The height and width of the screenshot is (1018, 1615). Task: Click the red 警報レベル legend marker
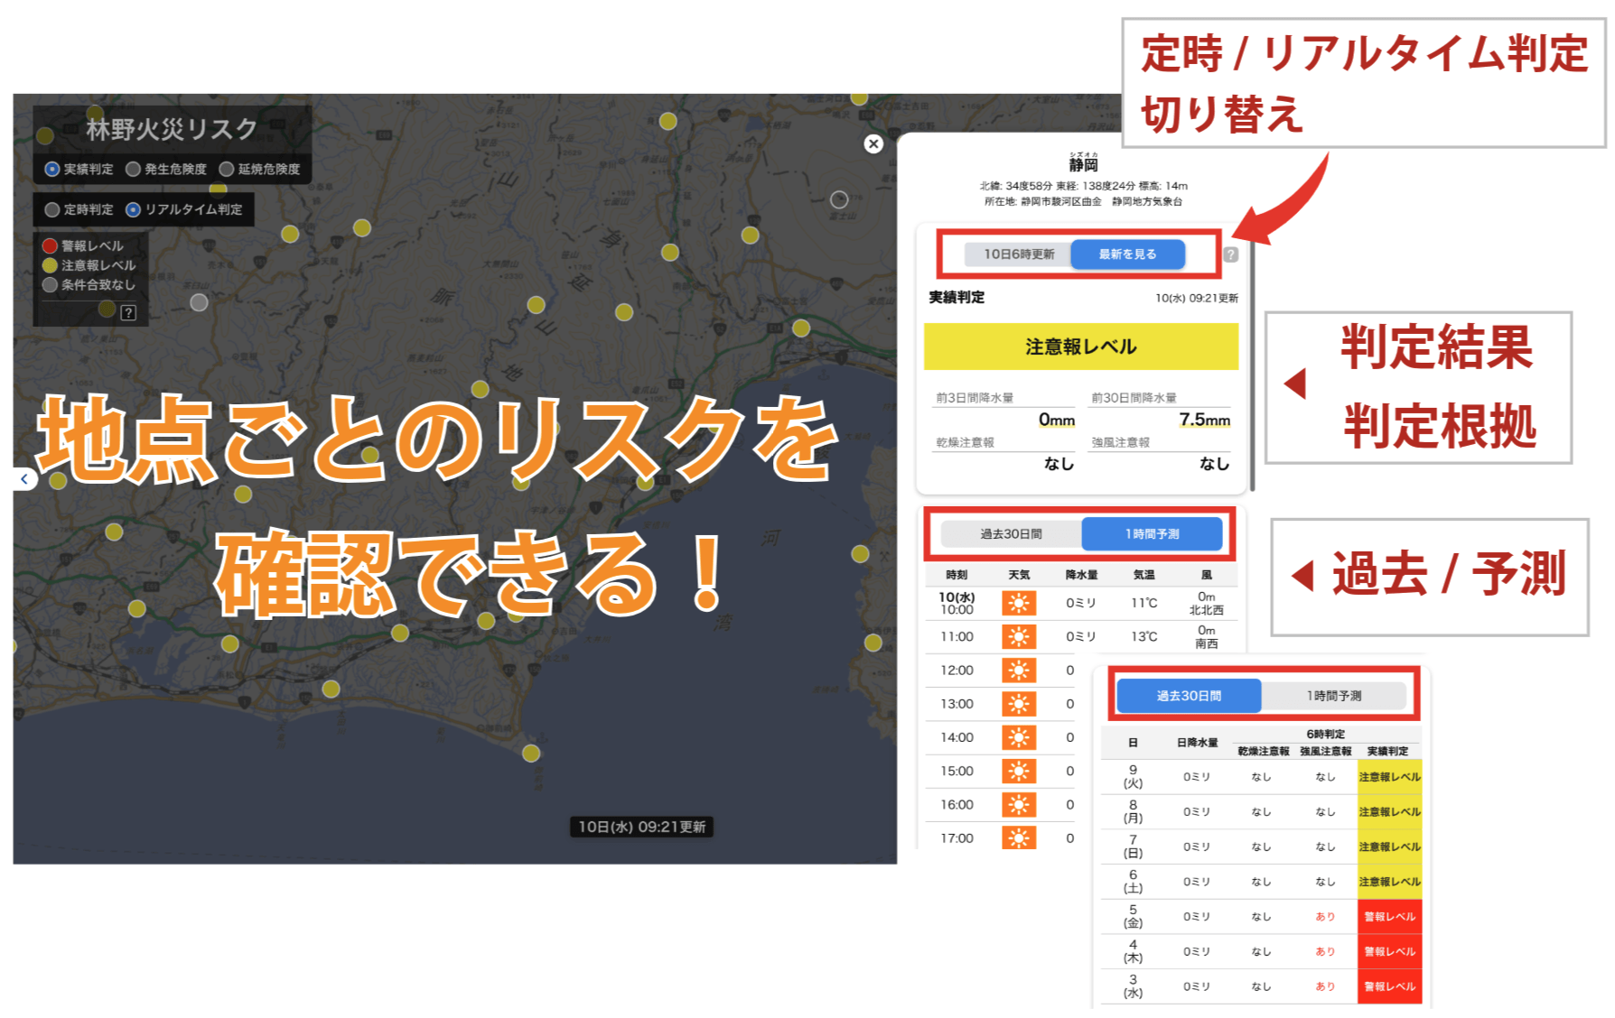51,245
